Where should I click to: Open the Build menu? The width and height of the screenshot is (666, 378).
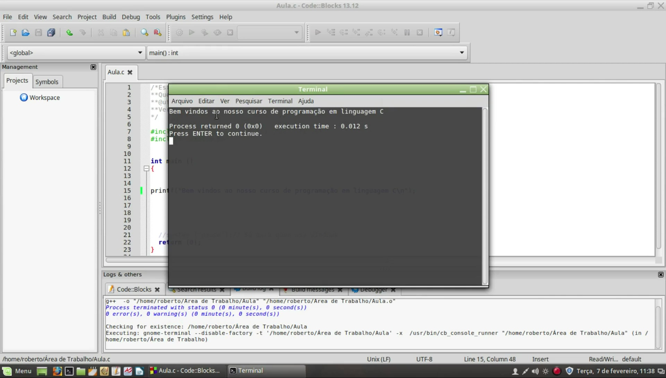click(109, 17)
